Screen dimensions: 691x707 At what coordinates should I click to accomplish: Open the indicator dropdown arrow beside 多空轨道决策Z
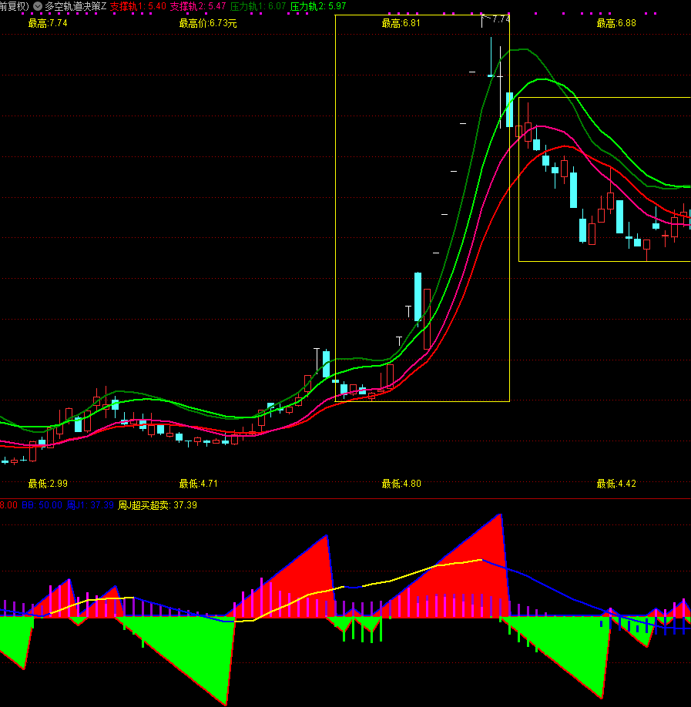[37, 6]
